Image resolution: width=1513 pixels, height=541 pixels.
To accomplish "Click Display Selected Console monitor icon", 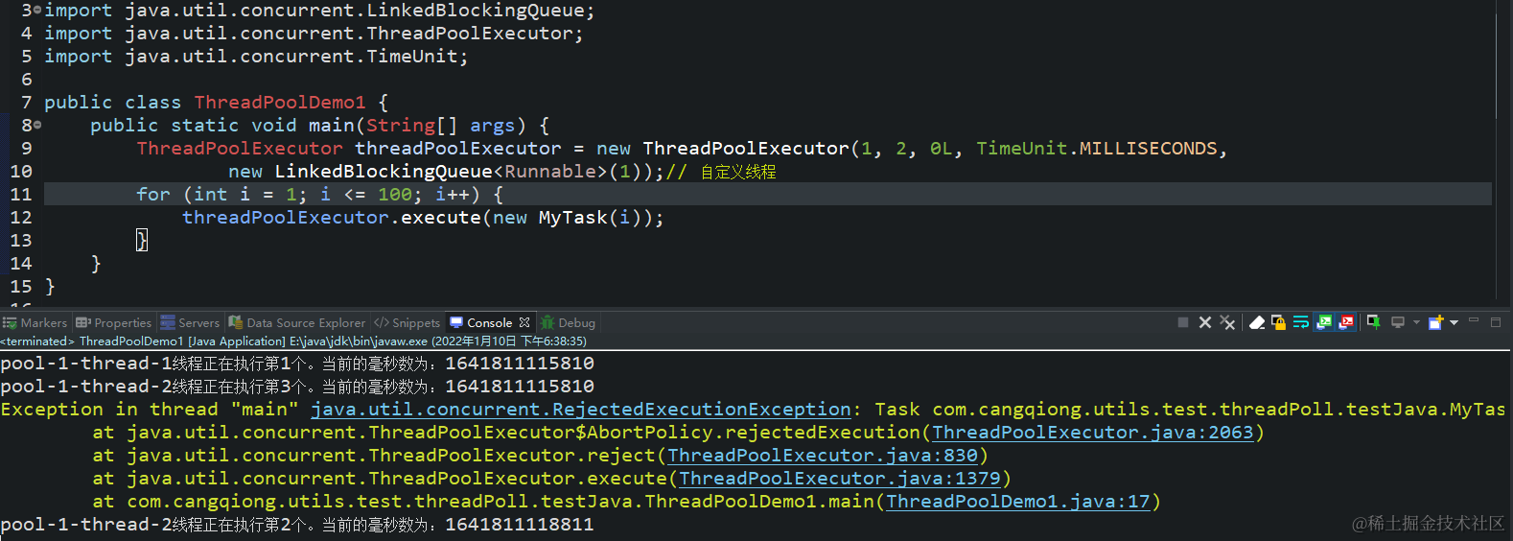I will point(1398,322).
